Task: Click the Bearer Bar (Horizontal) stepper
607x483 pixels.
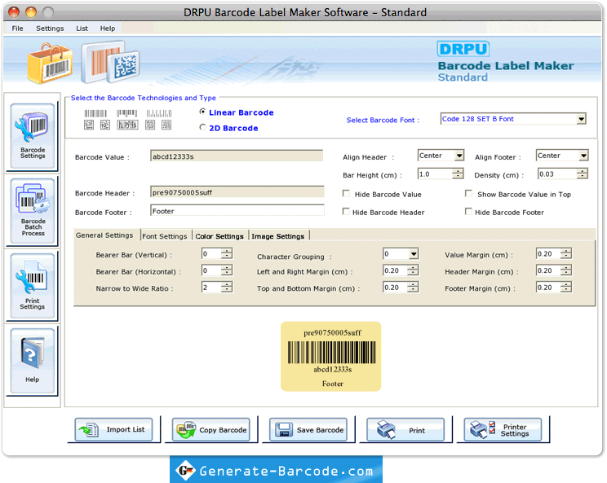Action: pyautogui.click(x=227, y=270)
